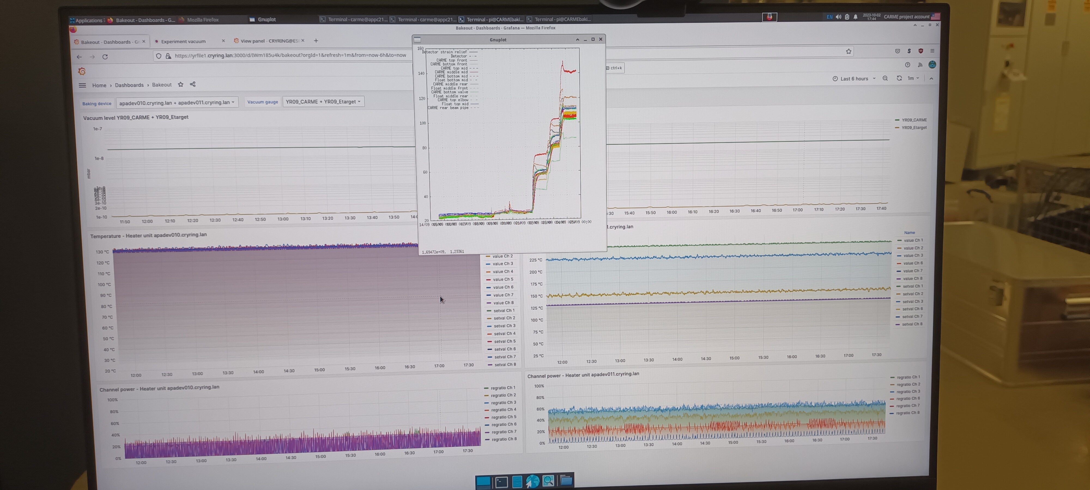Screen dimensions: 1090x490
Task: Open the Firefox application menu
Action: [932, 51]
